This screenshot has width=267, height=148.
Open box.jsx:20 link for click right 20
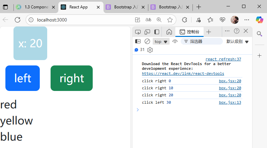pos(230,95)
